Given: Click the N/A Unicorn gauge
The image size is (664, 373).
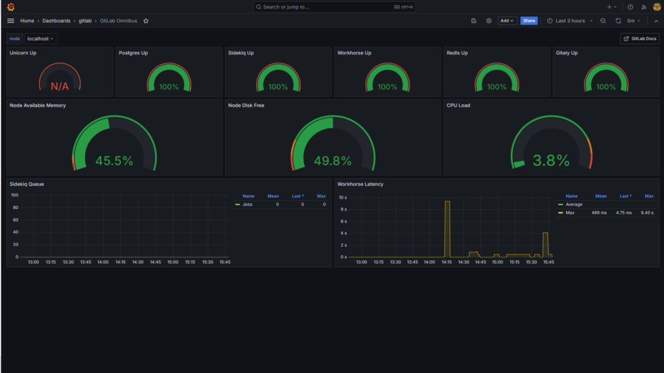Looking at the screenshot, I should coord(60,77).
